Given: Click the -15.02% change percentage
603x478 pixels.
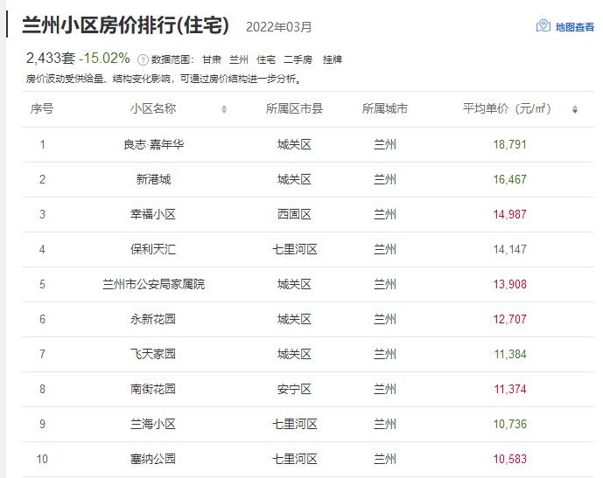Looking at the screenshot, I should pyautogui.click(x=104, y=59).
